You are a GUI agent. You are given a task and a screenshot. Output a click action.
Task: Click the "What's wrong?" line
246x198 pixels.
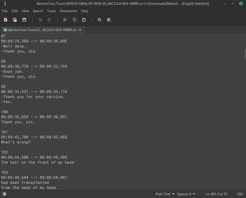[16, 142]
